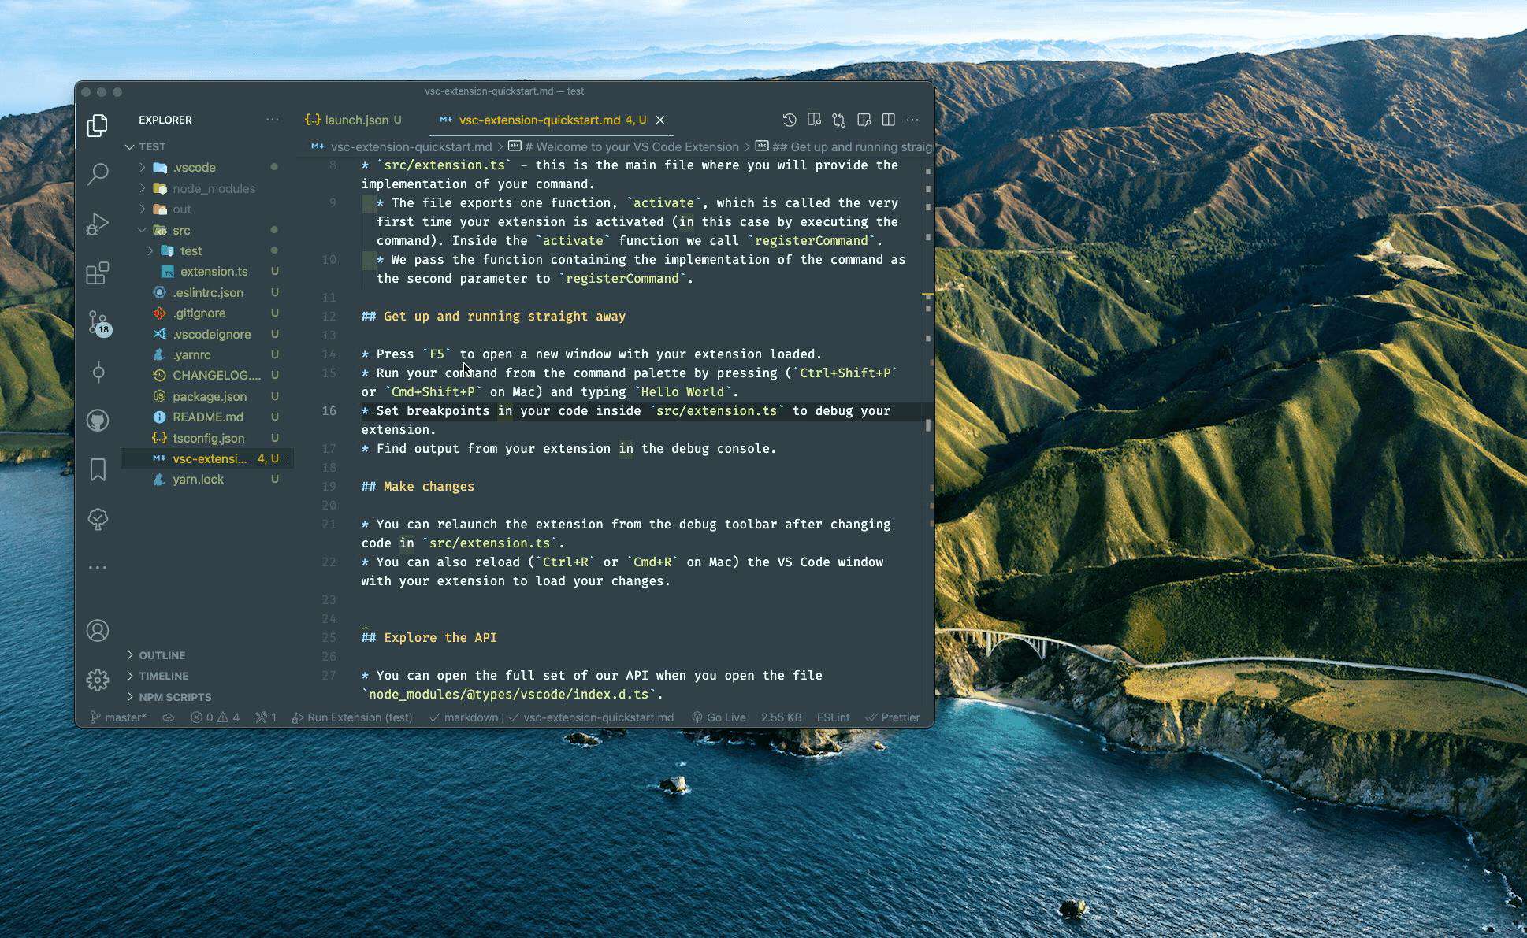Open tsconfig.json file
Viewport: 1527px width, 938px height.
point(207,438)
